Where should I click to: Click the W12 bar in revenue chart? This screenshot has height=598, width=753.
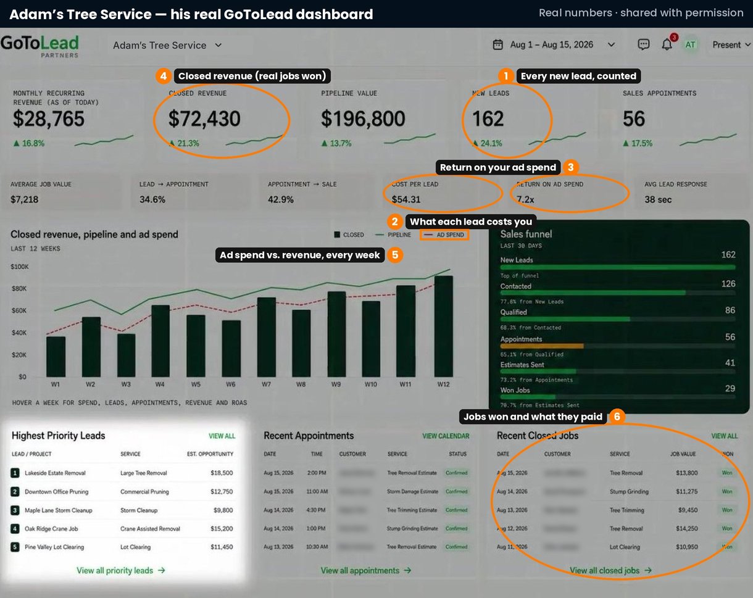pos(444,326)
